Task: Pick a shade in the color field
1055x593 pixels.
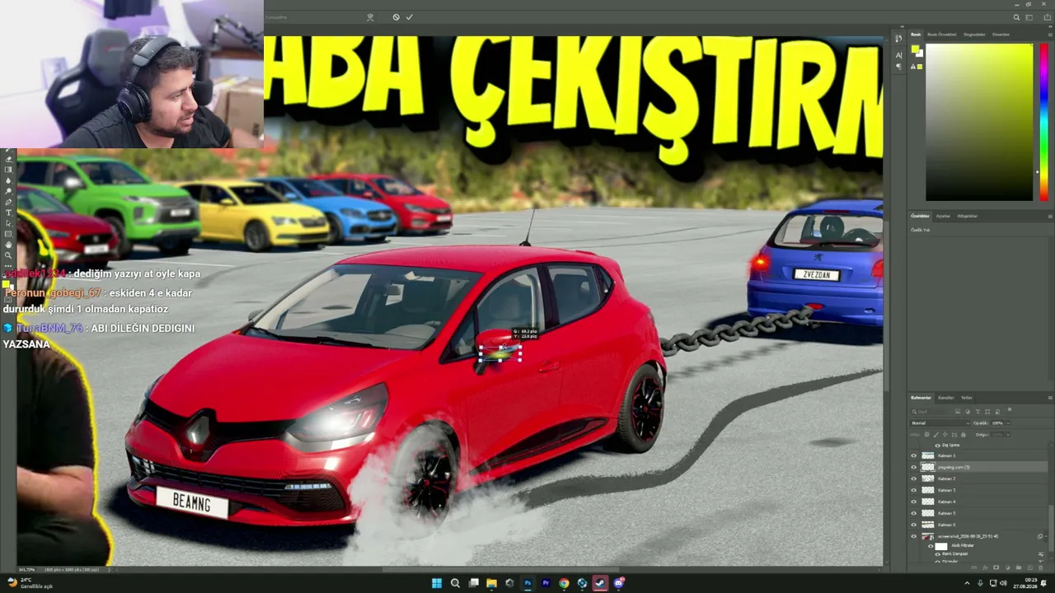Action: (x=979, y=122)
